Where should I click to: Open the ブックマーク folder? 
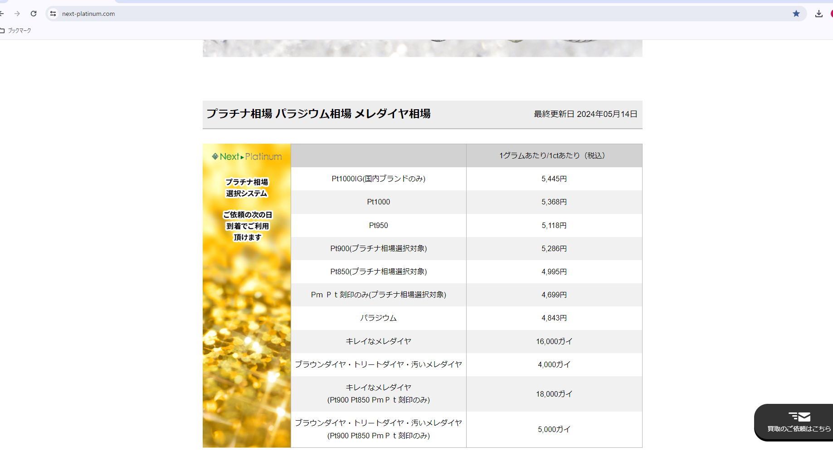pos(16,30)
